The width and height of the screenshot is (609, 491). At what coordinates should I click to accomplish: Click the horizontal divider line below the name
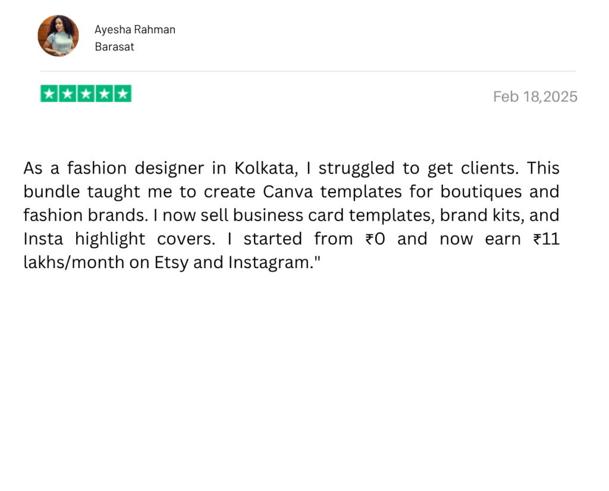click(307, 71)
